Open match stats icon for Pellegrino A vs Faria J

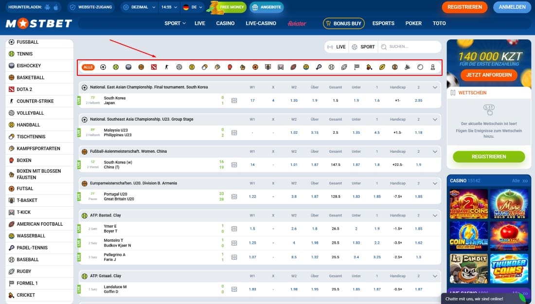point(234,257)
